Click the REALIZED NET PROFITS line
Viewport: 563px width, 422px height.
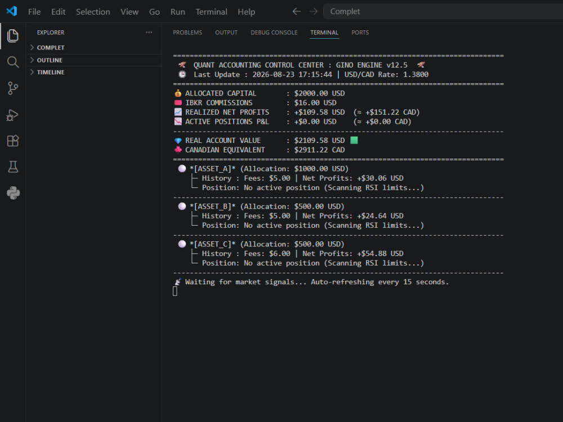pos(297,112)
